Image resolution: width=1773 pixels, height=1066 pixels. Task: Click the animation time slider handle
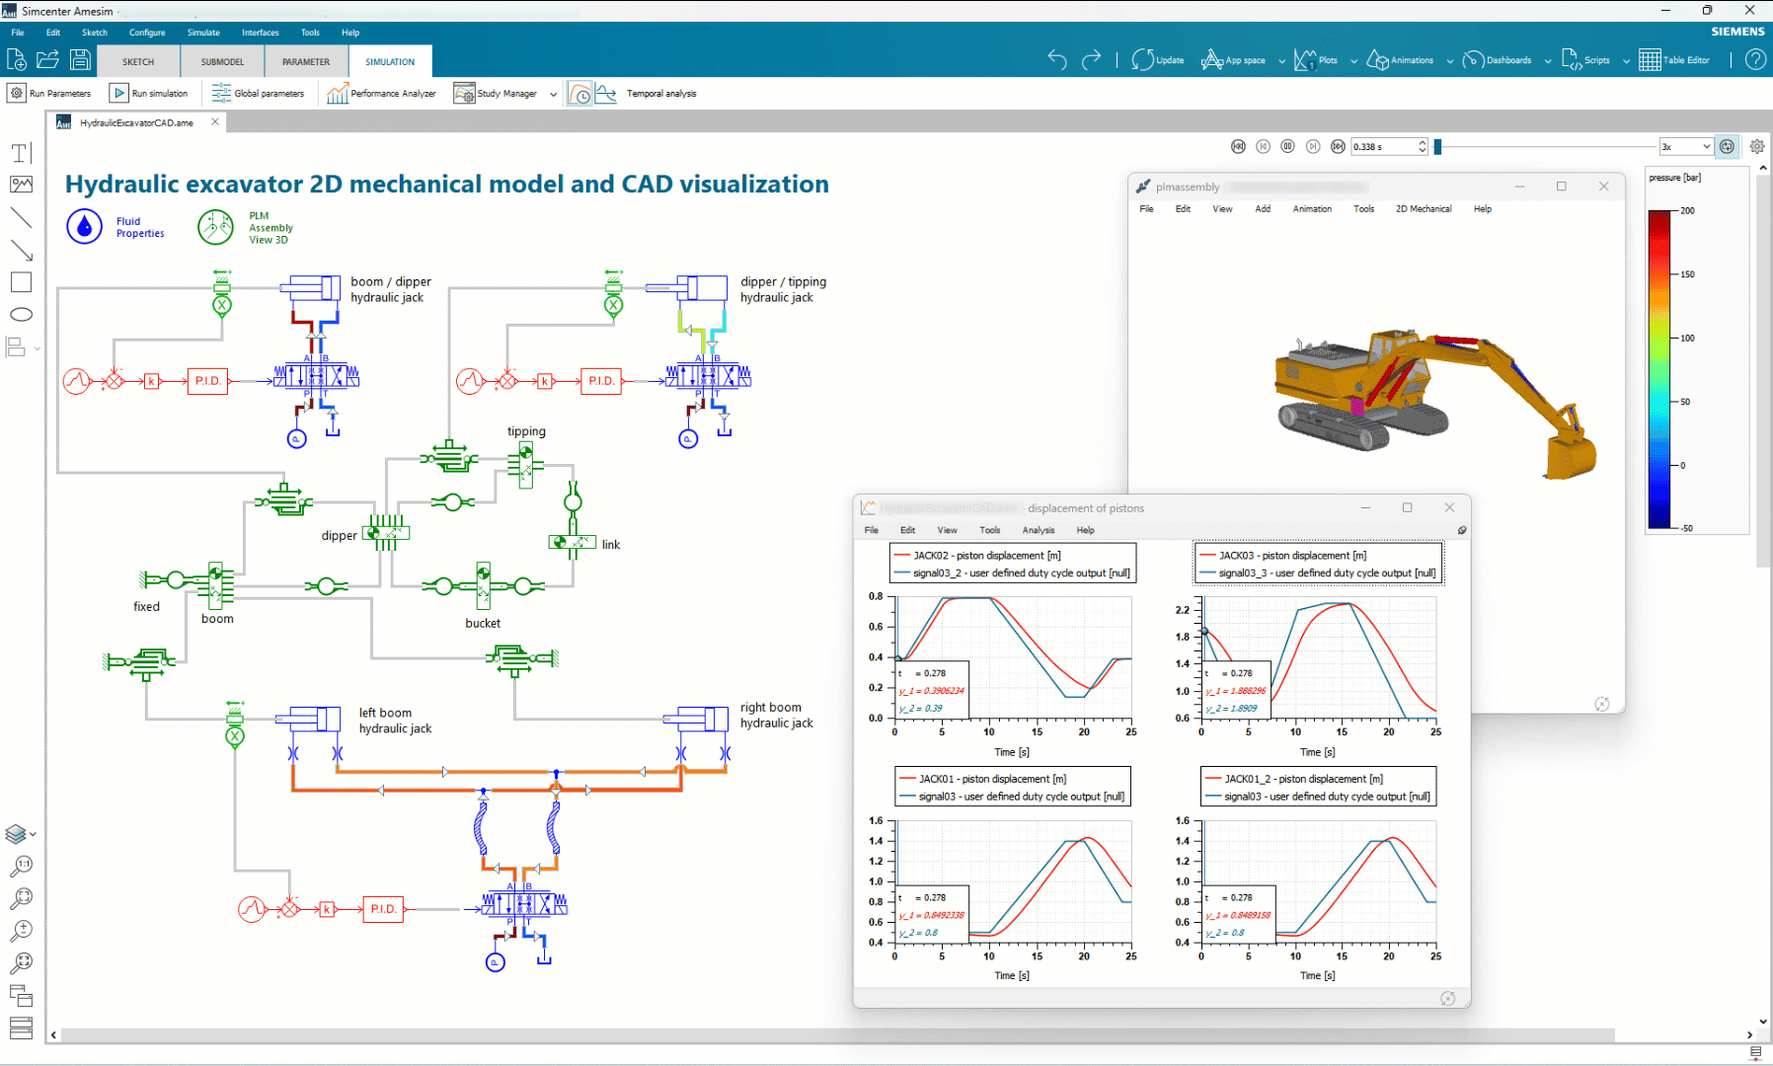click(x=1438, y=146)
